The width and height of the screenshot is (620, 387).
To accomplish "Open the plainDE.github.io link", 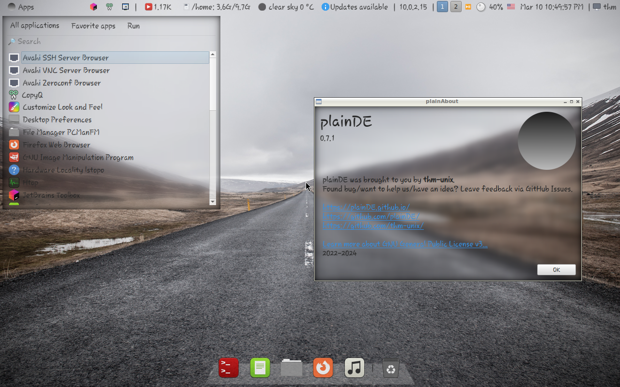I will [x=366, y=207].
